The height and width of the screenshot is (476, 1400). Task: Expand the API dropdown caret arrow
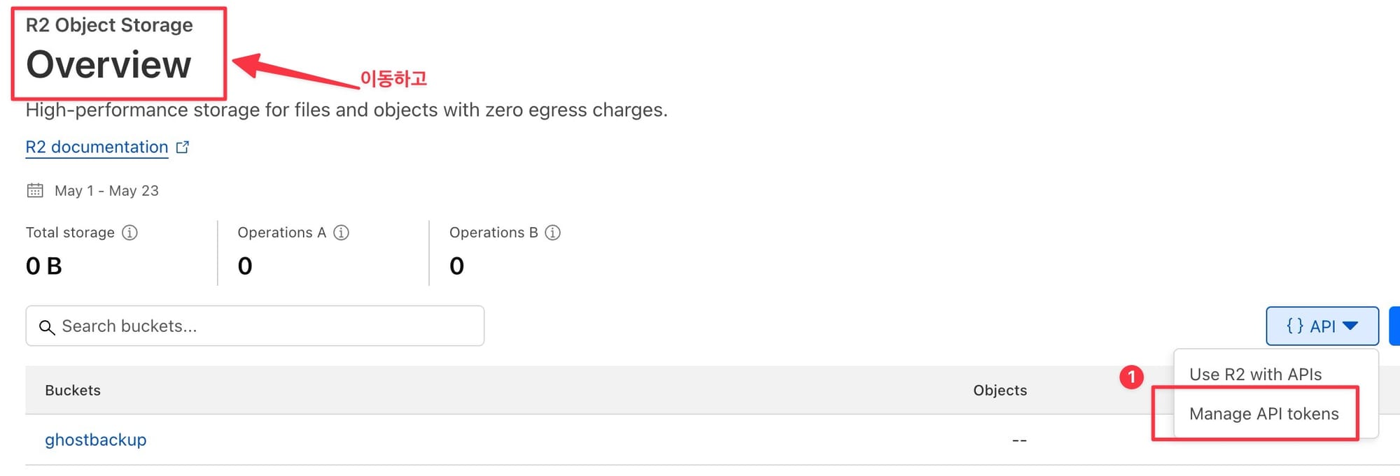[1351, 326]
